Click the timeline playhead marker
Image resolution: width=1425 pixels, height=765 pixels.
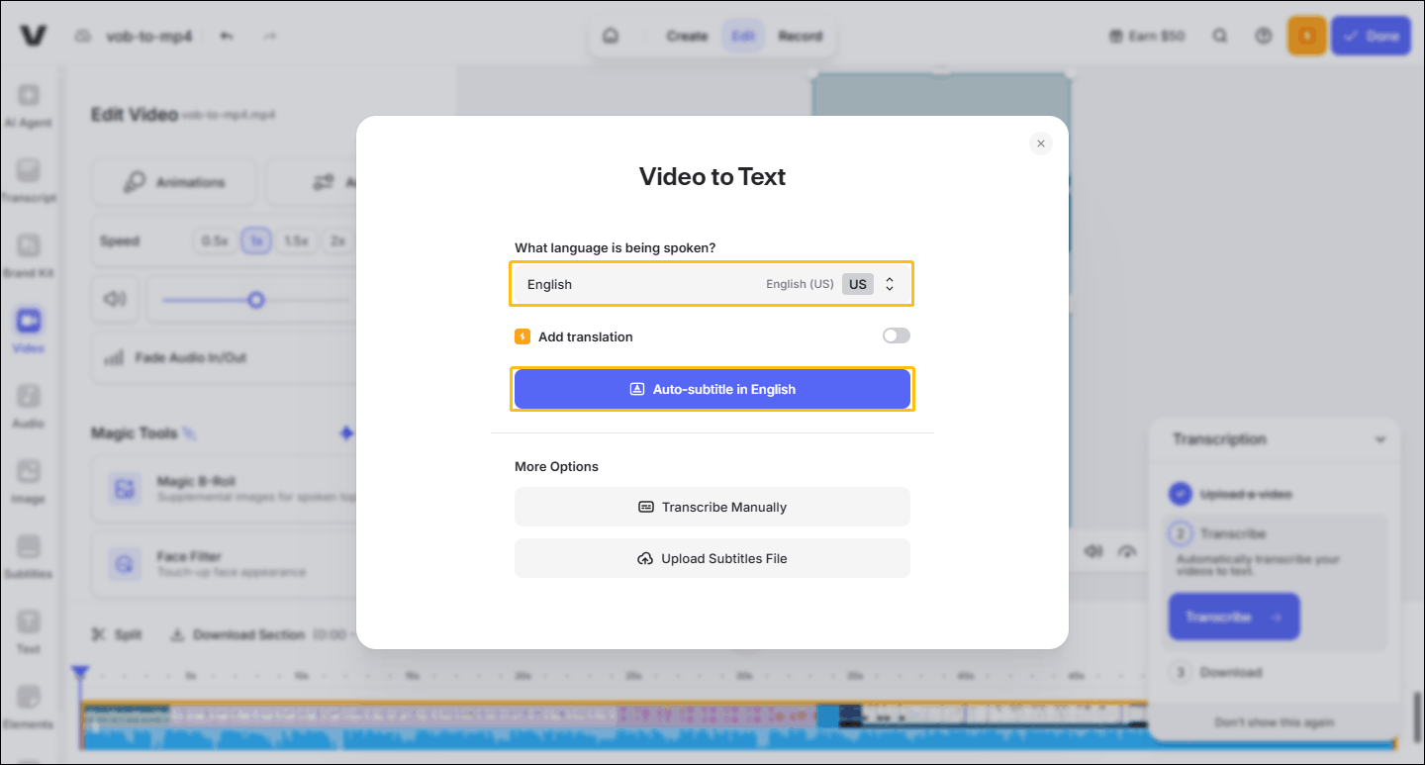(81, 674)
